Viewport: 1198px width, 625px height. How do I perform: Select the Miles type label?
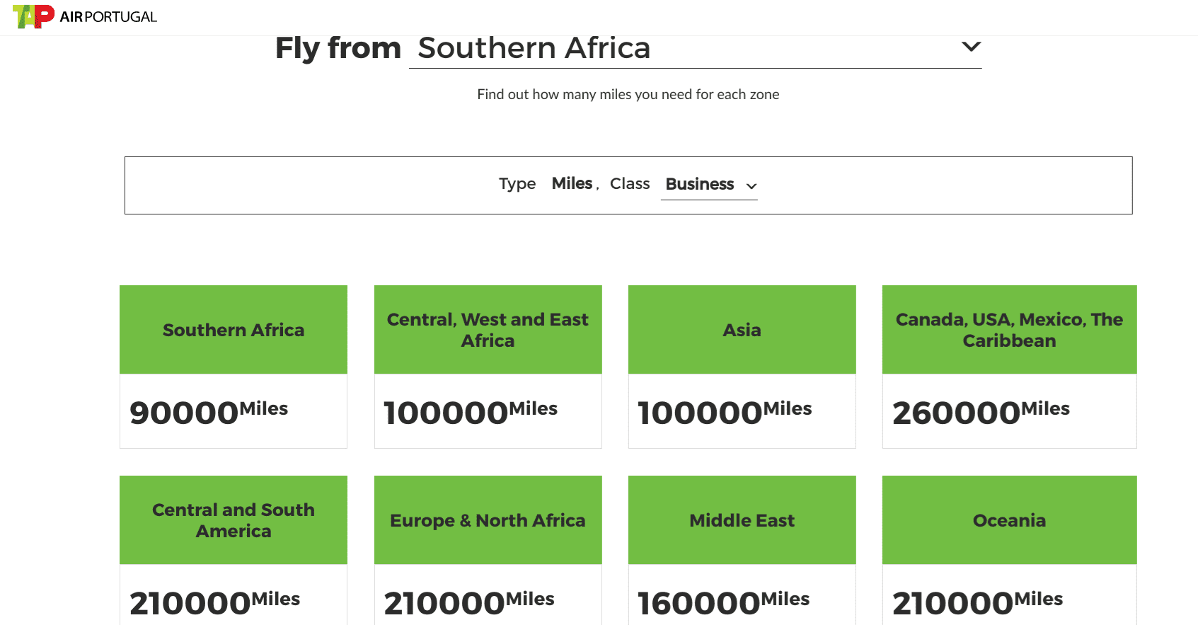(x=572, y=183)
